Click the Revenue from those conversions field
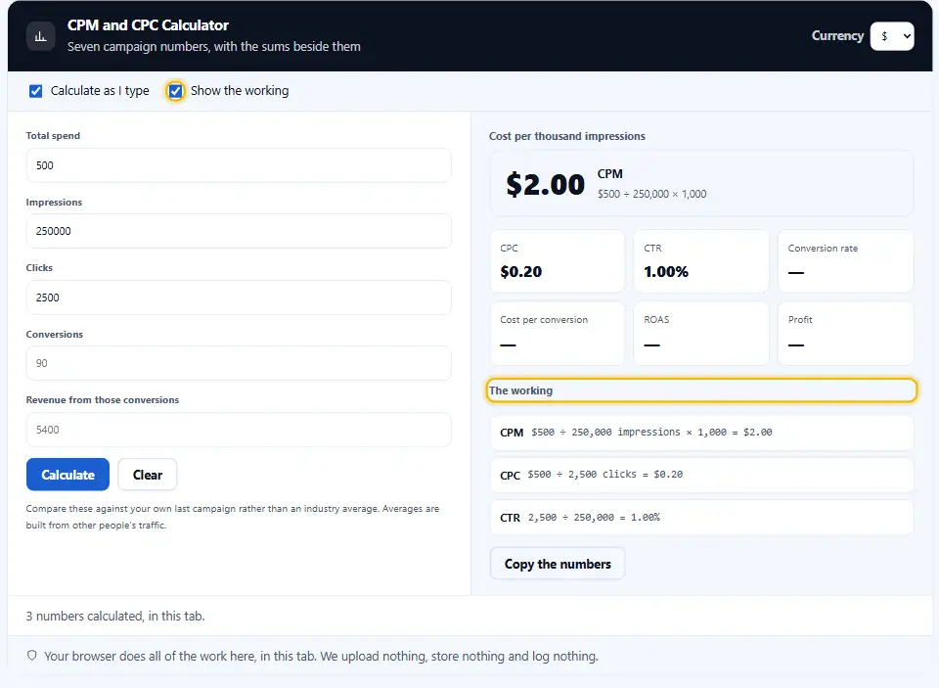Screen dimensions: 939x688 pos(239,430)
